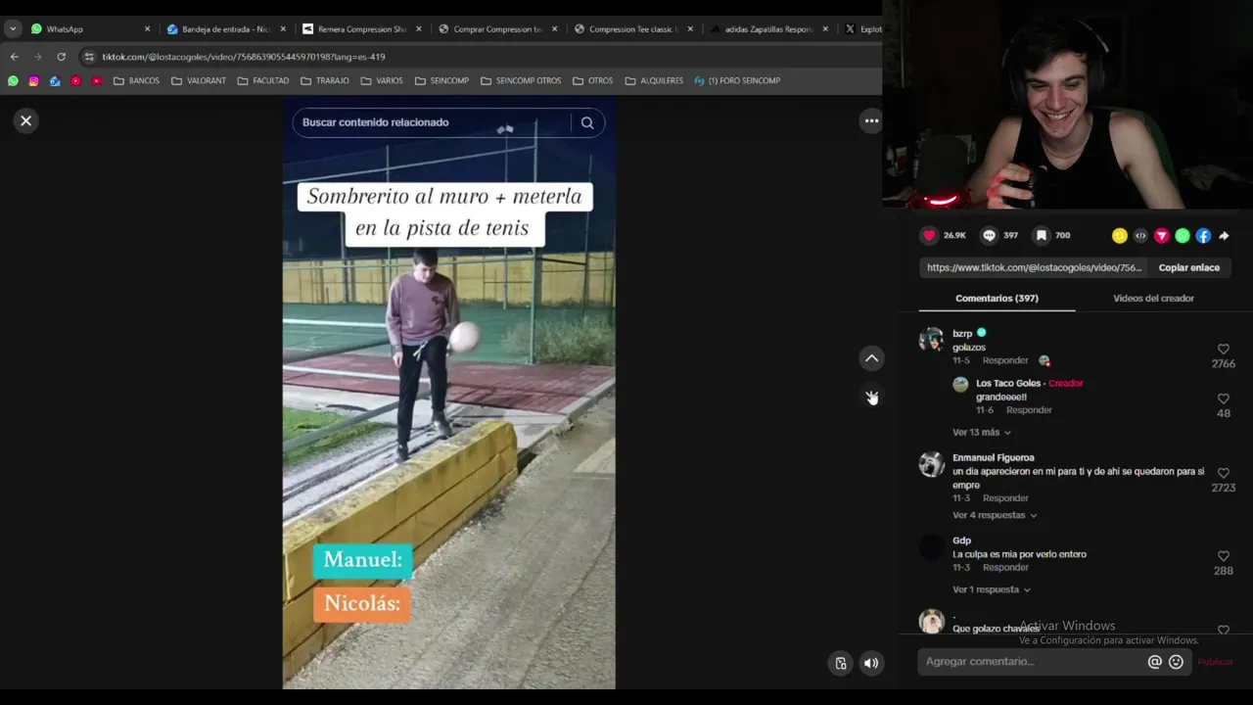This screenshot has width=1253, height=705.
Task: Open the three-dot more options menu
Action: [x=871, y=120]
